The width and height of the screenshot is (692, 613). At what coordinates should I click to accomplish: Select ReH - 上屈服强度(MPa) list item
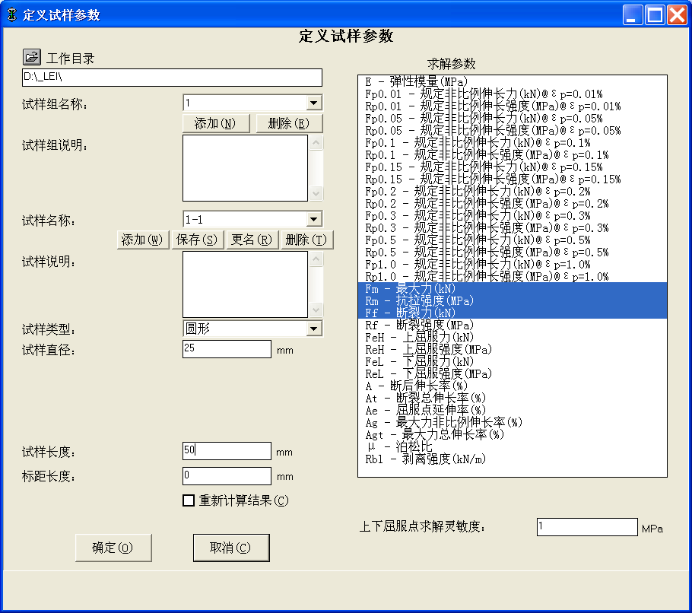click(x=513, y=350)
